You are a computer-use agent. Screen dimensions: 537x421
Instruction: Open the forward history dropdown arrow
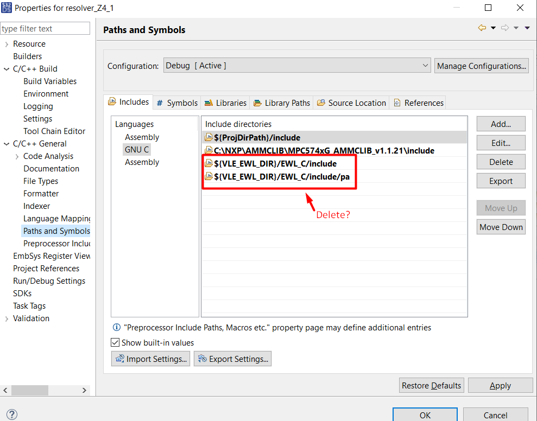[x=516, y=28]
